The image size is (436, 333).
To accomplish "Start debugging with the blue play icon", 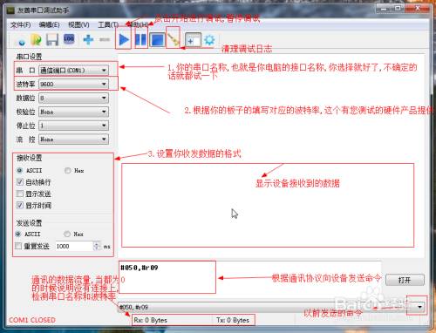I will (x=124, y=40).
